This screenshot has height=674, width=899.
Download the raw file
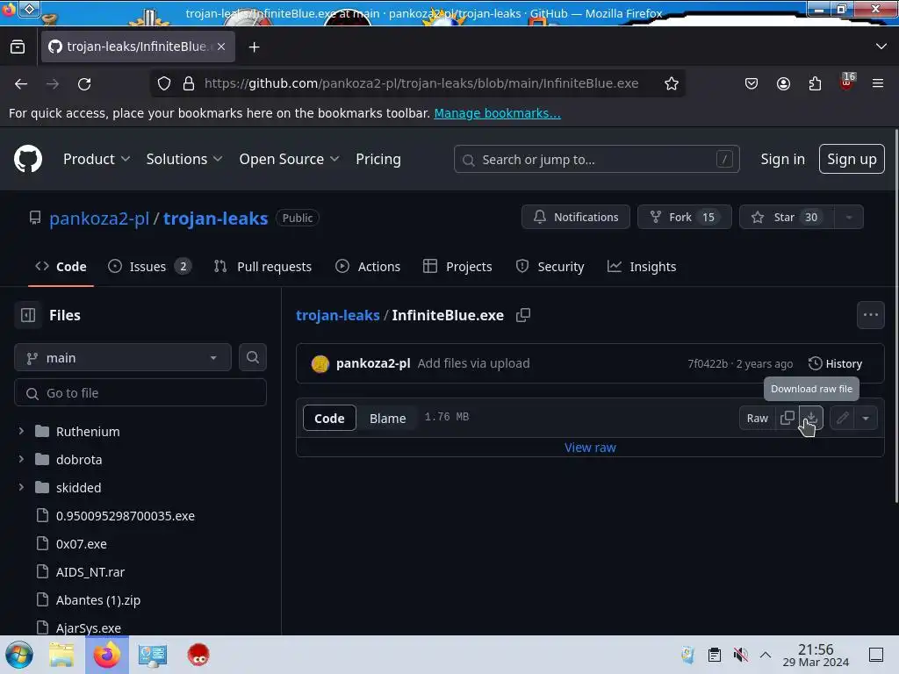tap(811, 418)
